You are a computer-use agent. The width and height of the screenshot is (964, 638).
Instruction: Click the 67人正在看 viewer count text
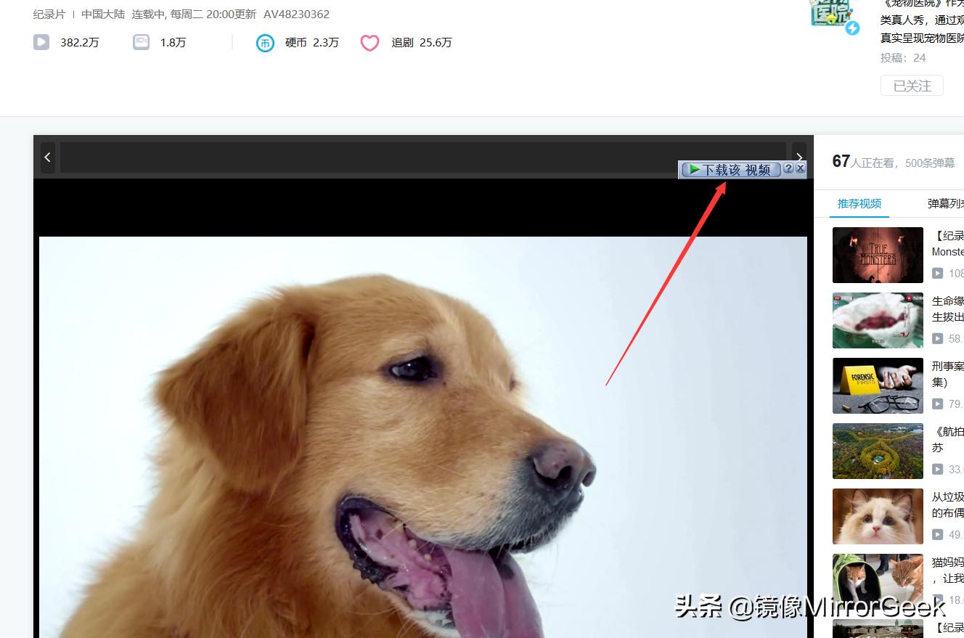click(864, 162)
